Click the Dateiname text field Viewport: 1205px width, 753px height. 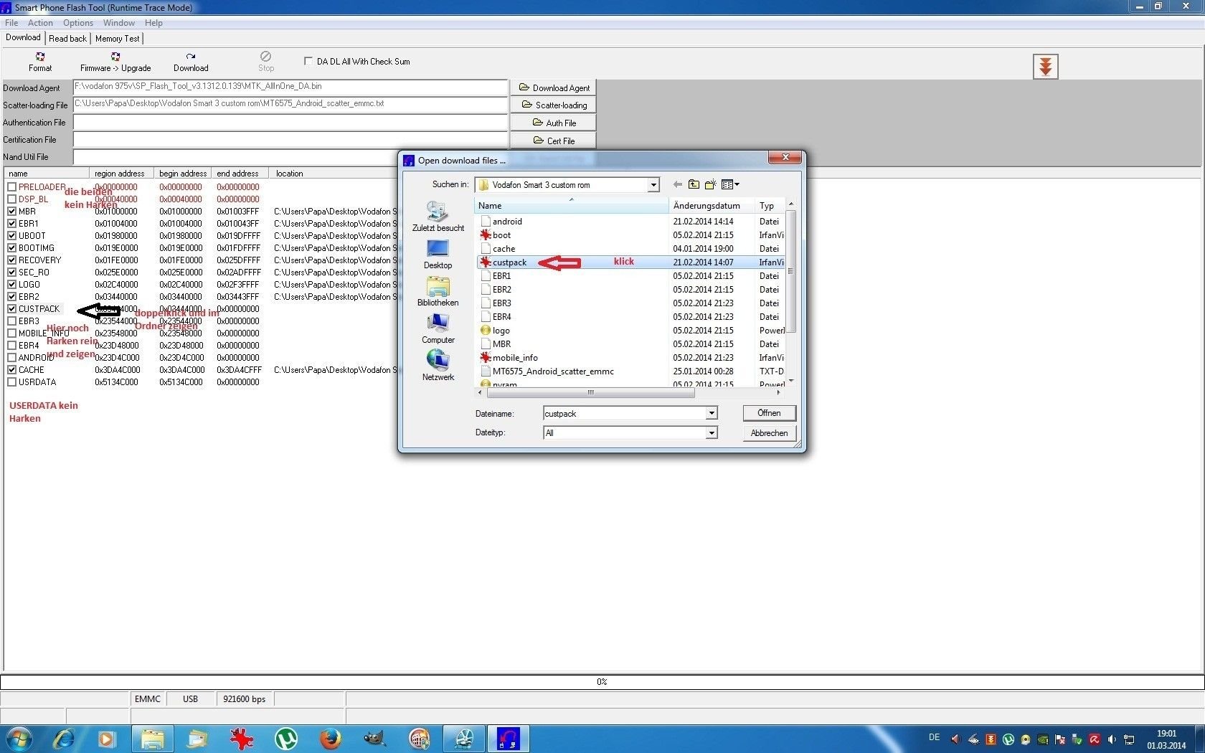[x=625, y=413]
